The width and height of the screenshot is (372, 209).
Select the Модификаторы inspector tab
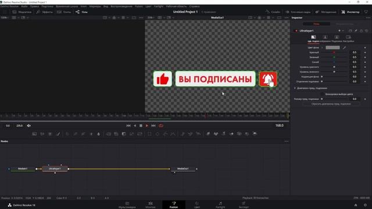[x=345, y=24]
